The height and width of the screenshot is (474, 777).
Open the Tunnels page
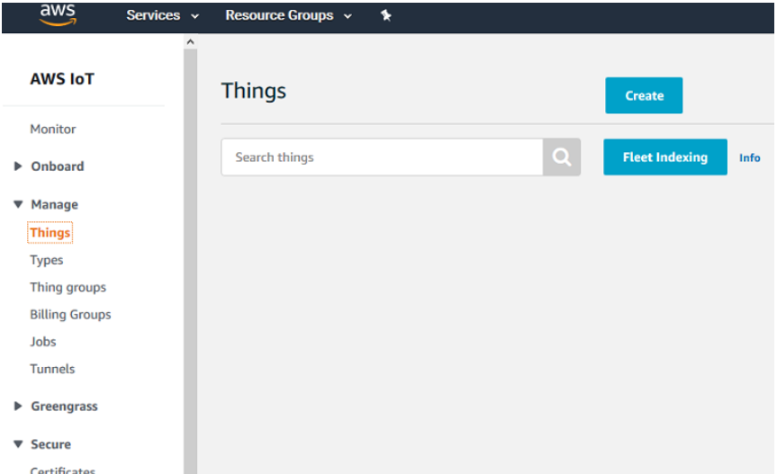point(52,369)
